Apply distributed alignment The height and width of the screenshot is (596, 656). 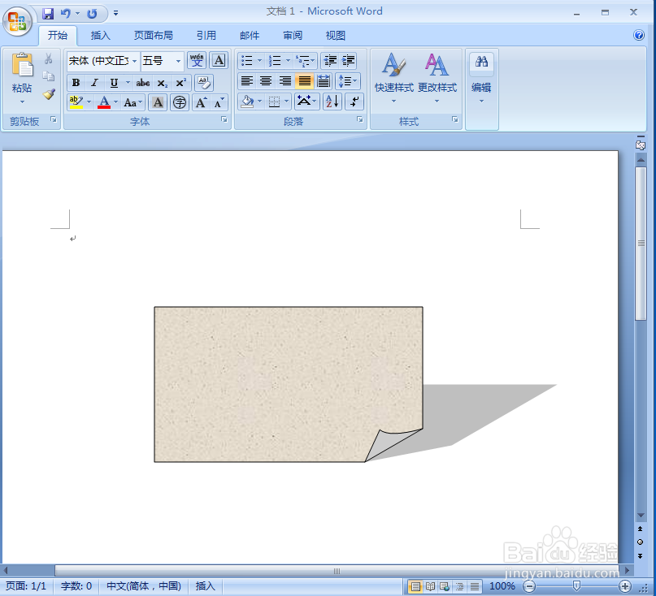(324, 81)
